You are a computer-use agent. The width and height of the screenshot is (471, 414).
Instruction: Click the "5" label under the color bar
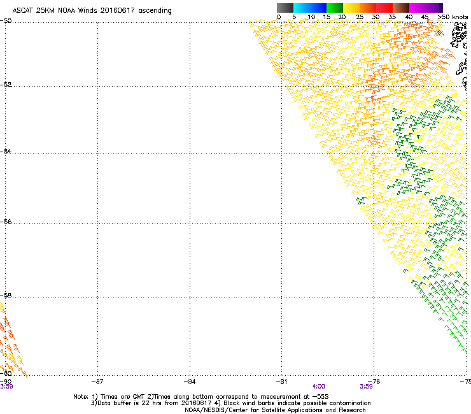pos(294,17)
